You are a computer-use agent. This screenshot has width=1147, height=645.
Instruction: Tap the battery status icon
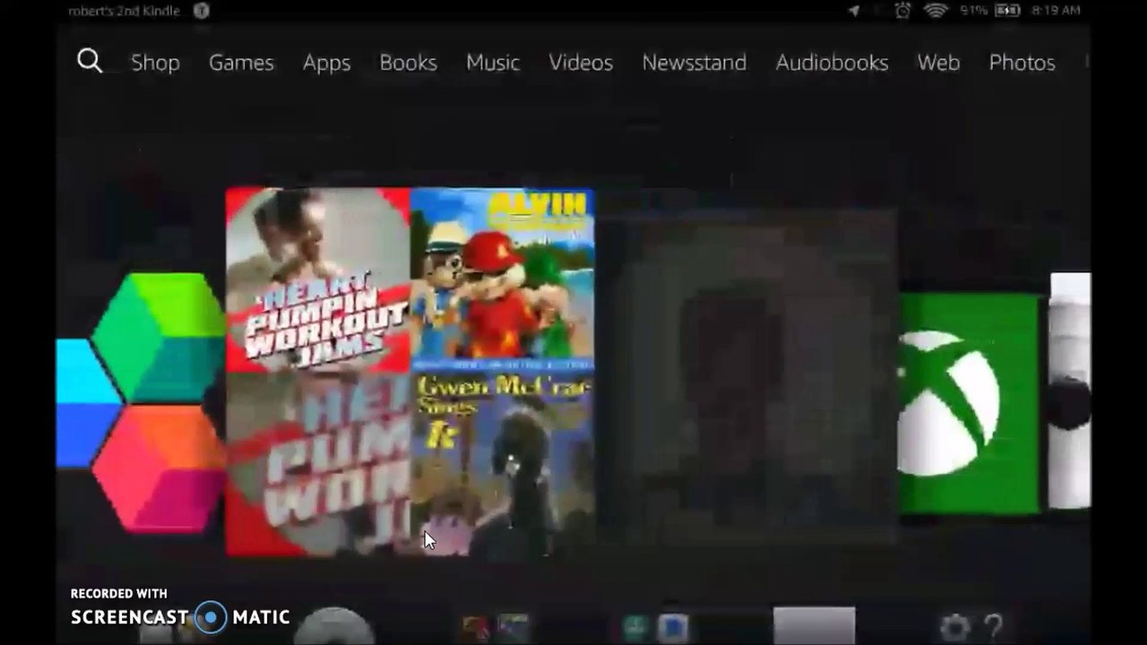coord(1007,11)
